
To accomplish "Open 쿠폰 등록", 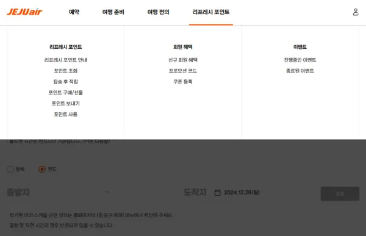I will (x=183, y=82).
